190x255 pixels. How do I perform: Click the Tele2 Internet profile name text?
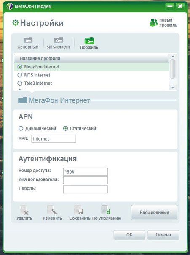pos(38,84)
